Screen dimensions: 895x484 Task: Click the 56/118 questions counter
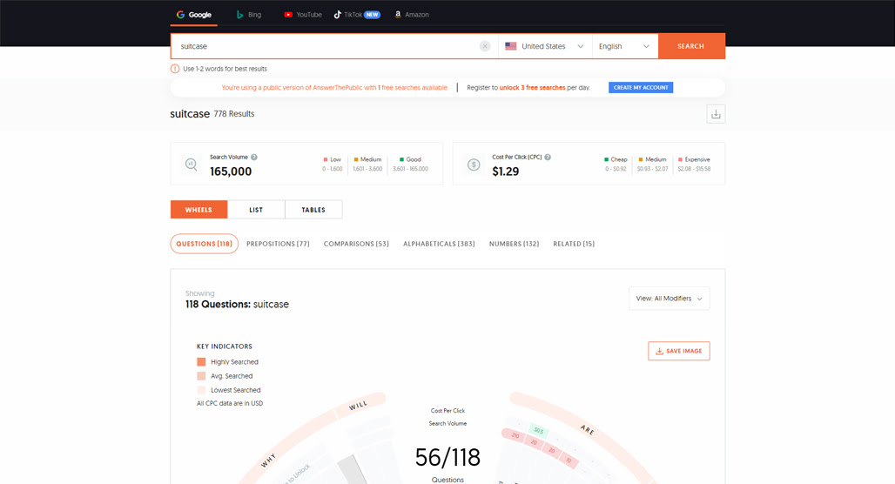[x=447, y=457]
